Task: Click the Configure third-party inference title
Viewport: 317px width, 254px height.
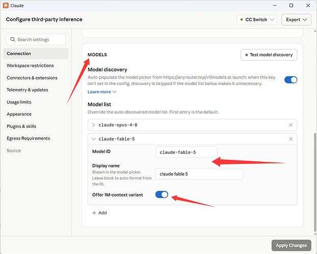Action: coord(44,19)
